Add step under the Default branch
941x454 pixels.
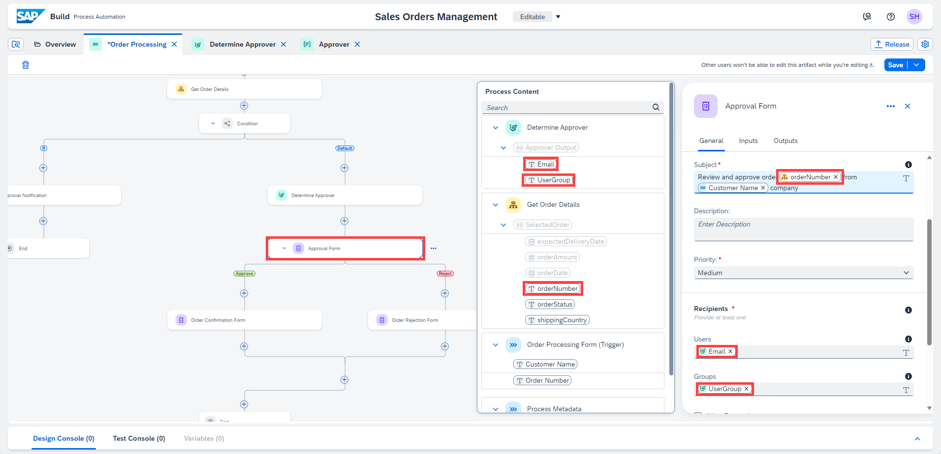(x=345, y=168)
